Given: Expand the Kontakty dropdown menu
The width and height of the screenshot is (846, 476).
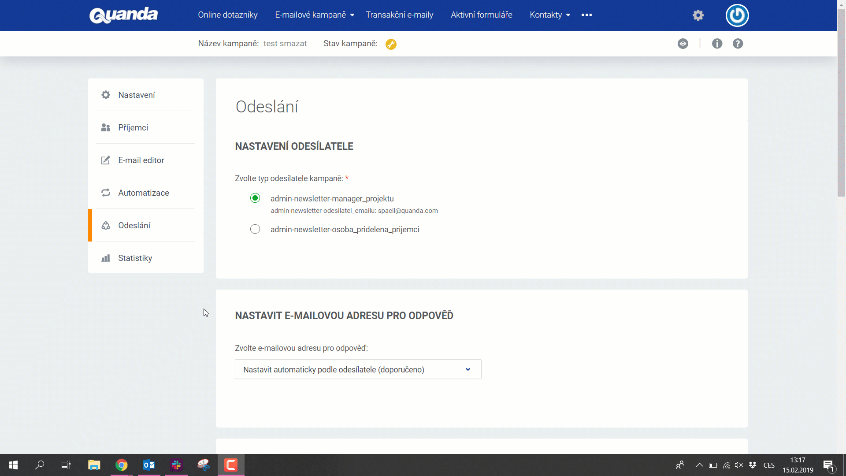Looking at the screenshot, I should click(550, 15).
